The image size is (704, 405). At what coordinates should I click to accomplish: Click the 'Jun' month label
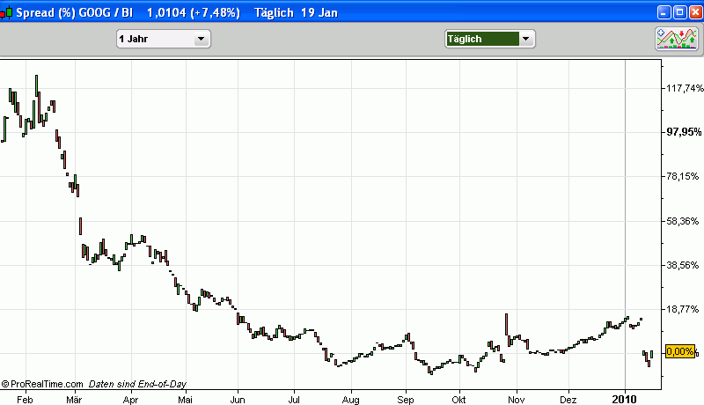[238, 399]
